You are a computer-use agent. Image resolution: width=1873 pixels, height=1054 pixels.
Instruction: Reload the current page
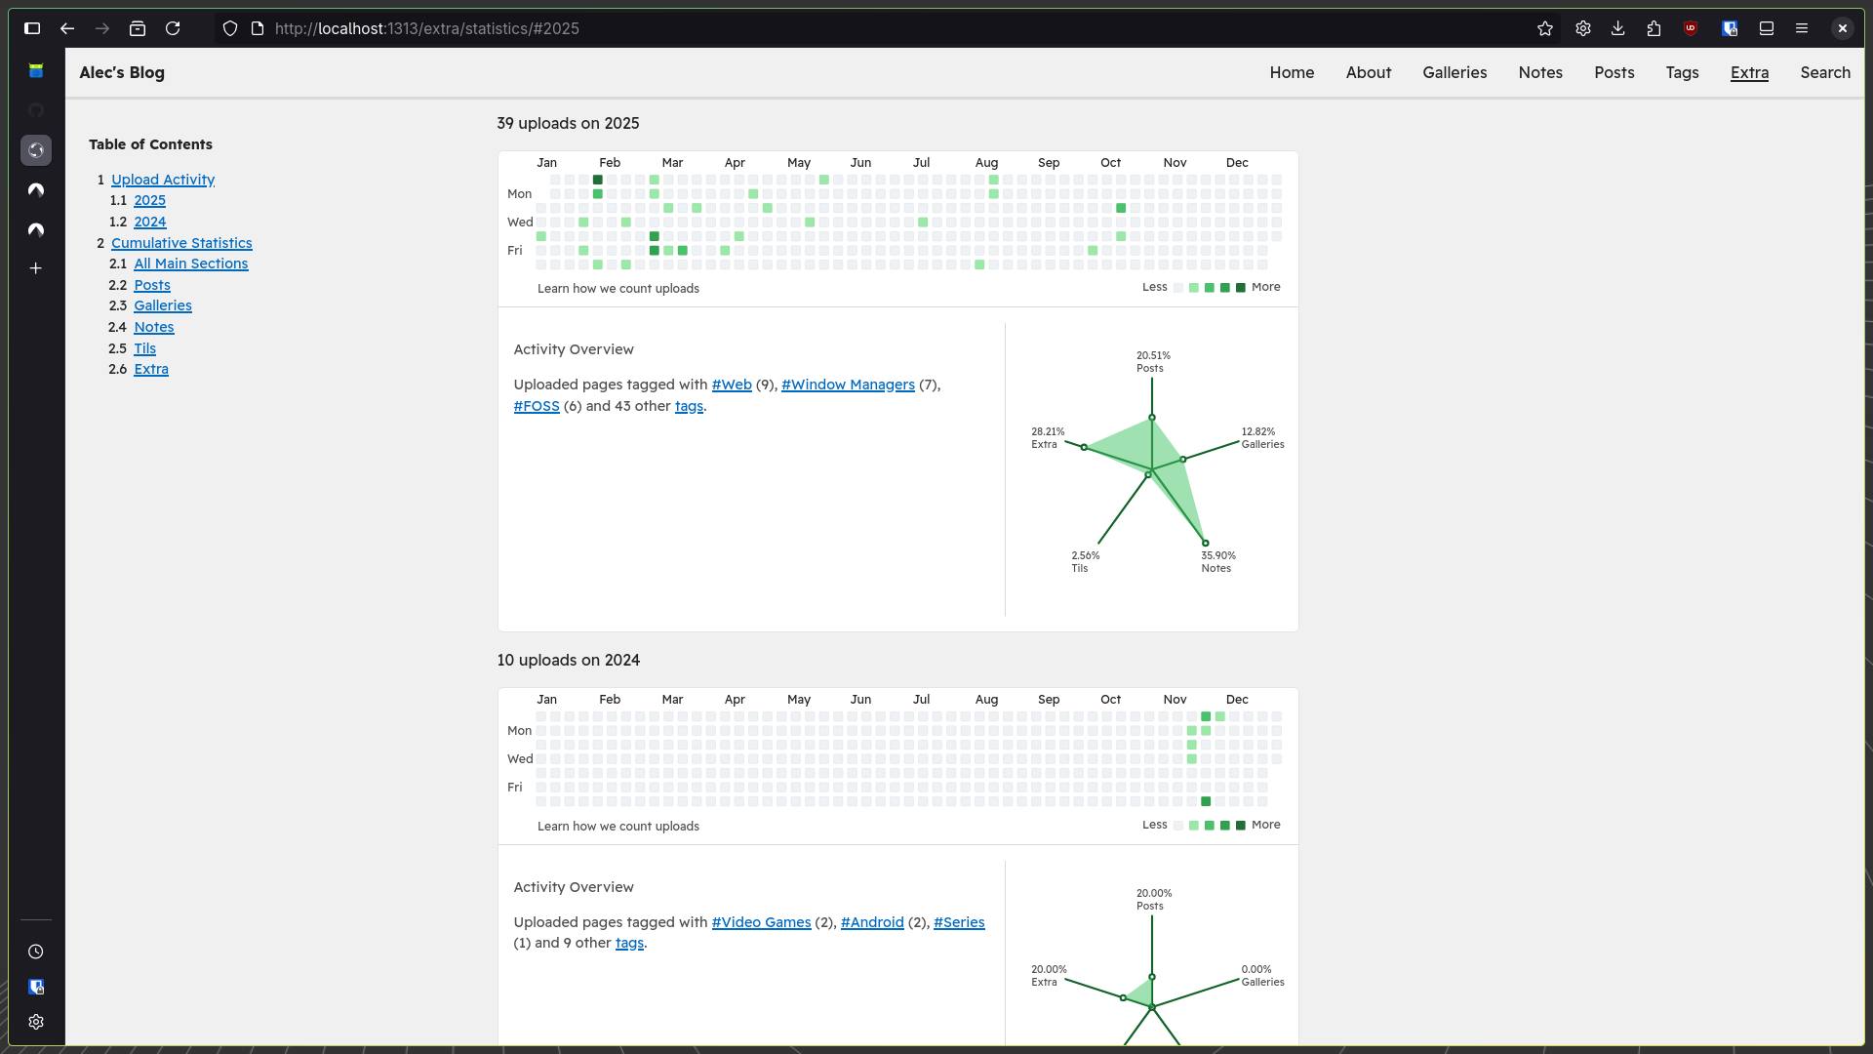(173, 28)
